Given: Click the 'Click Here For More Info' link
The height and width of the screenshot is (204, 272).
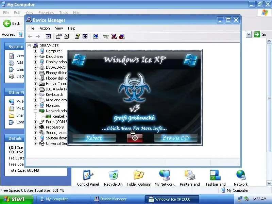Looking at the screenshot, I should pos(134,129).
